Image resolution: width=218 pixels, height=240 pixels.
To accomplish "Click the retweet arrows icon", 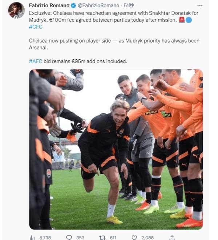I will [x=102, y=237].
